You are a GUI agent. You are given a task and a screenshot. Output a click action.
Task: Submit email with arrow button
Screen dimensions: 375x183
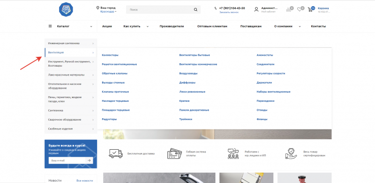89,160
